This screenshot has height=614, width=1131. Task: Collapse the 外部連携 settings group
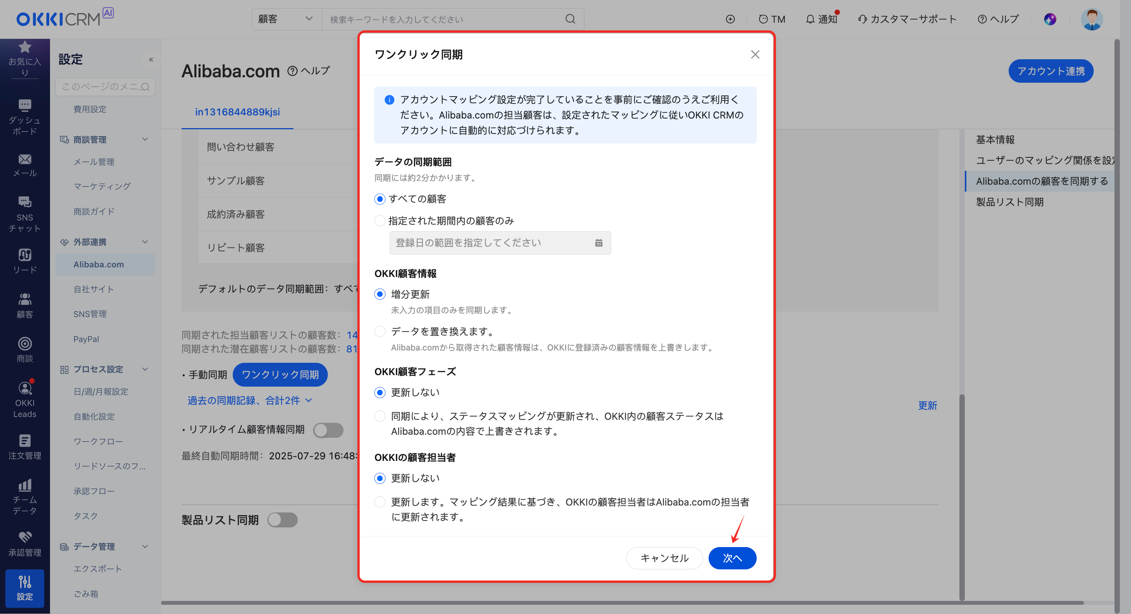click(x=145, y=242)
